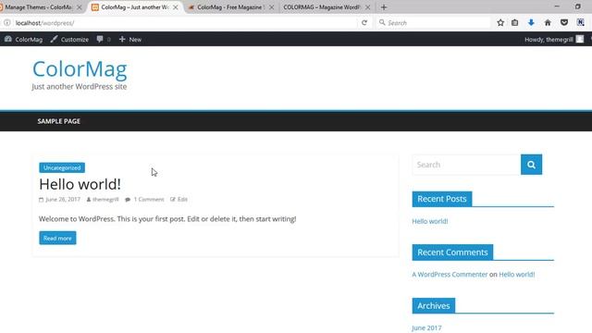The image size is (592, 333).
Task: Select the ColorMag – Just another WordPress tab
Action: coord(134,7)
